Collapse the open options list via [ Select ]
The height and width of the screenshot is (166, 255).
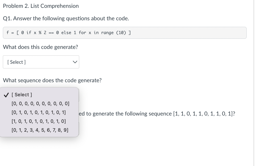(22, 95)
